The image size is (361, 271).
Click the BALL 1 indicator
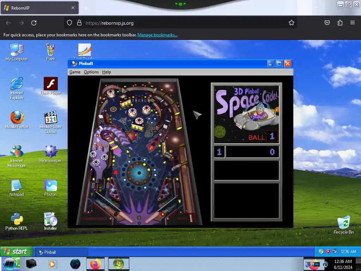pyautogui.click(x=263, y=137)
